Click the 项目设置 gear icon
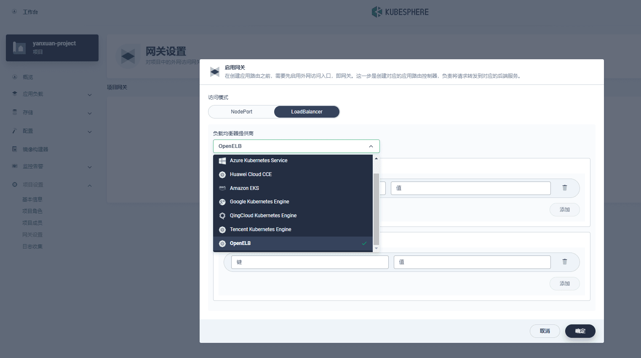The image size is (641, 358). [15, 184]
